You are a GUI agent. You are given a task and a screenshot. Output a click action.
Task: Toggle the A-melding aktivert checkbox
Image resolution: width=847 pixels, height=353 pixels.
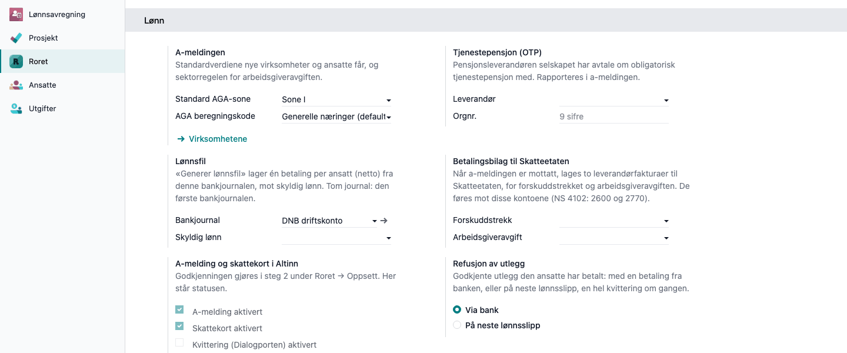pos(179,309)
